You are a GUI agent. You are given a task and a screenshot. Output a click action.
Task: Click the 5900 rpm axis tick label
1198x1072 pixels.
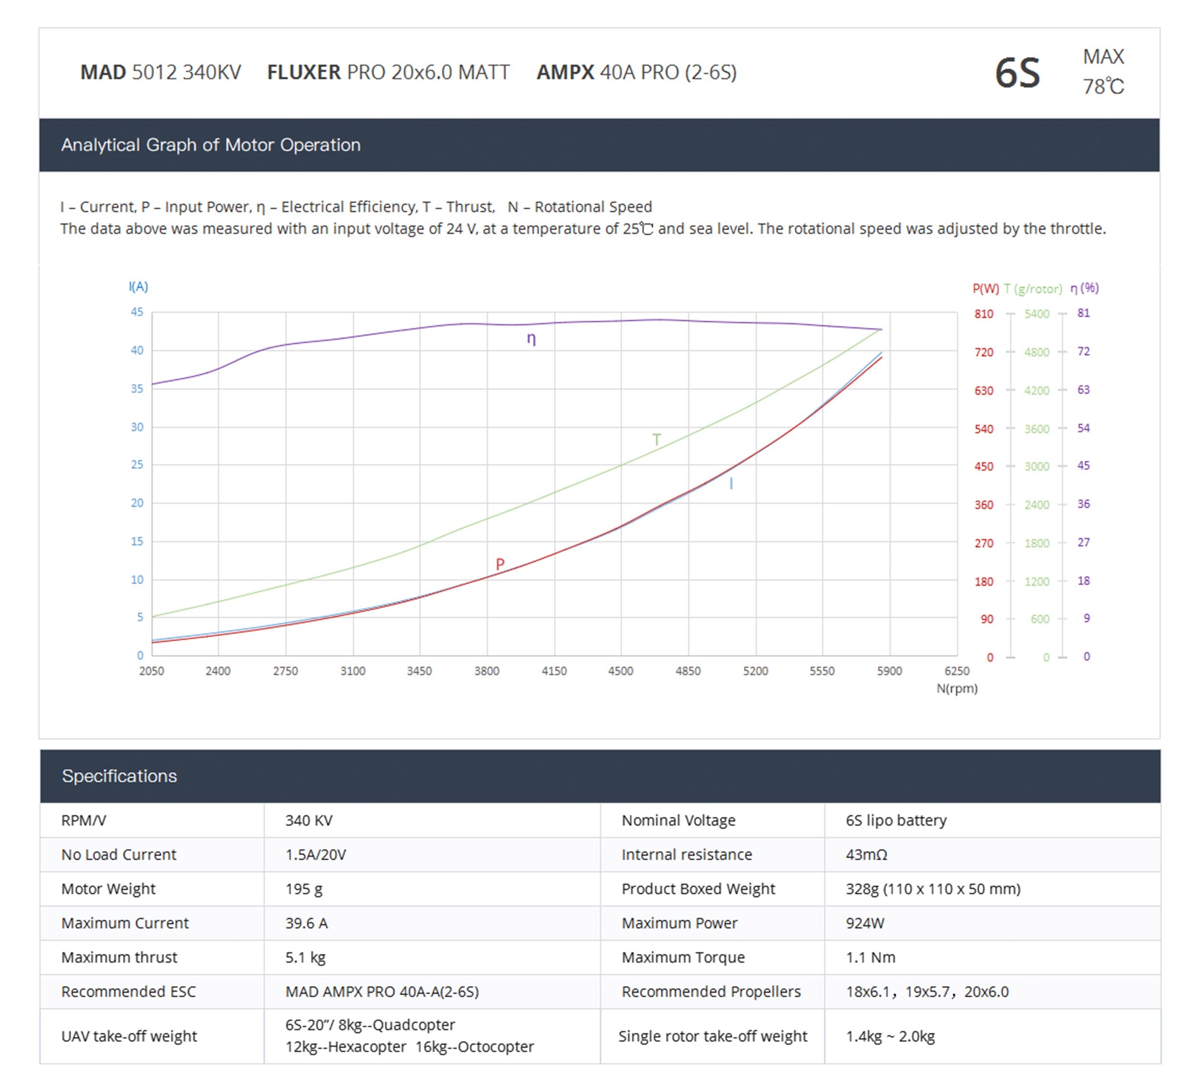tap(889, 671)
